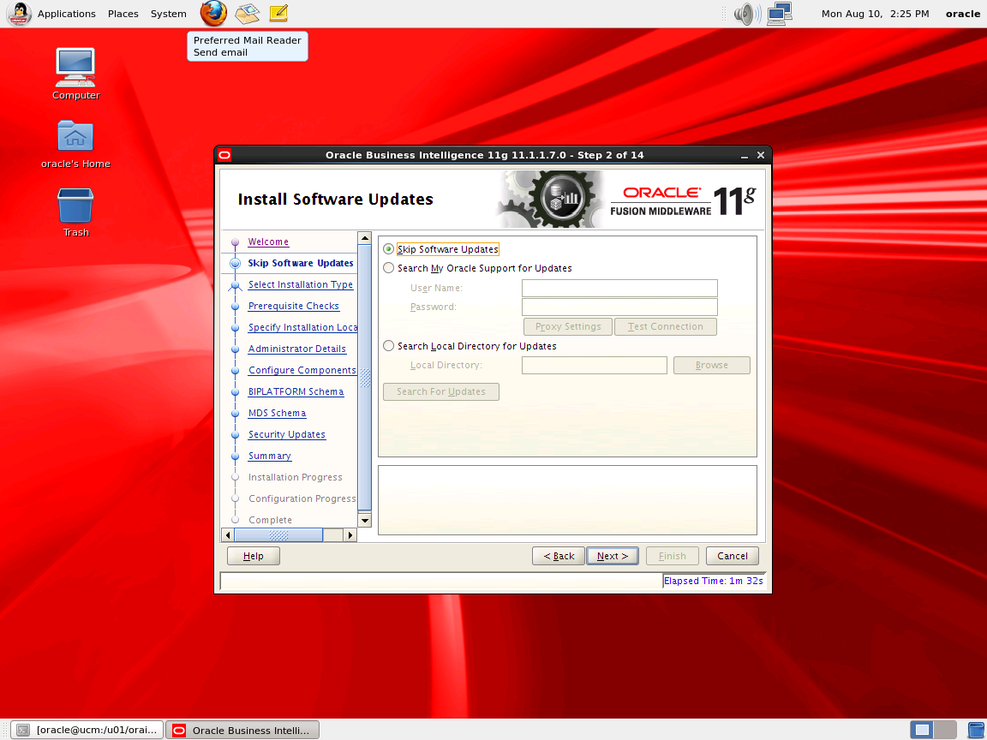Click the Test Connection button
The image size is (987, 740).
click(666, 326)
